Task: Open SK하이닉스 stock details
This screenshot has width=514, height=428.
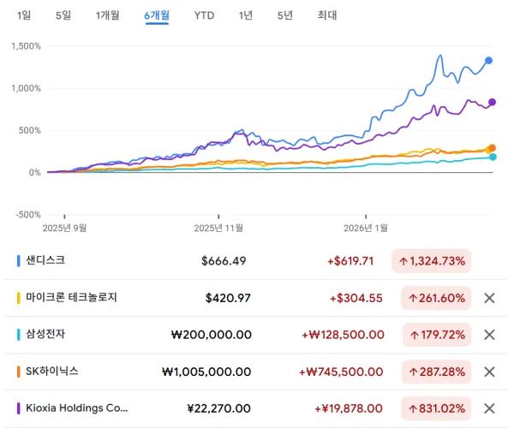Action: 255,372
